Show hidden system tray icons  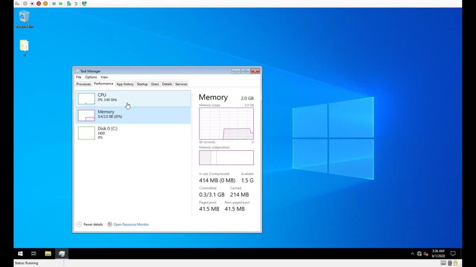coord(412,254)
